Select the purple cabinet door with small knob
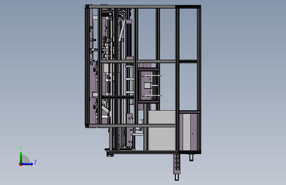The height and width of the screenshot is (185, 286). pyautogui.click(x=194, y=132)
